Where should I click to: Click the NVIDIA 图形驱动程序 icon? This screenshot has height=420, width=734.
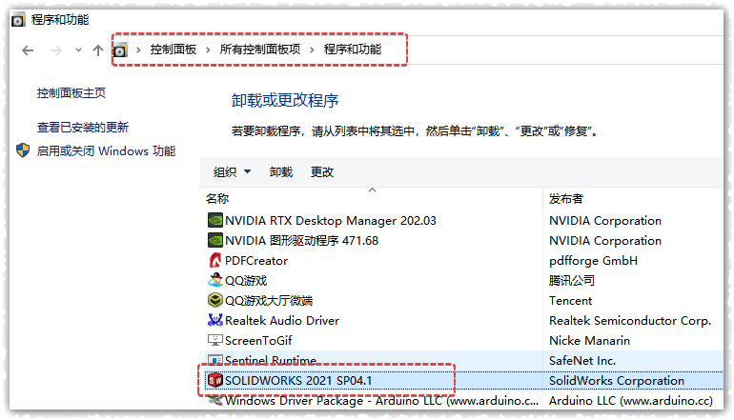point(214,240)
